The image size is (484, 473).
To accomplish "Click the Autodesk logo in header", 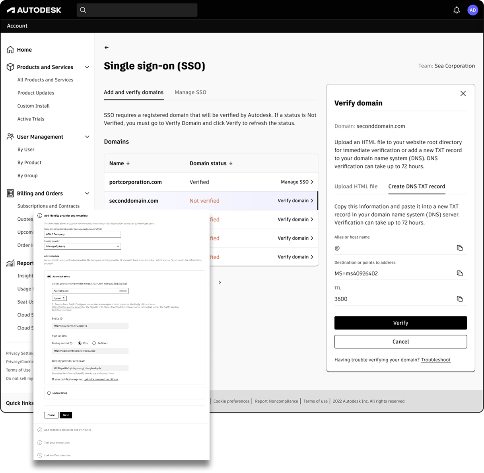I will (x=34, y=10).
